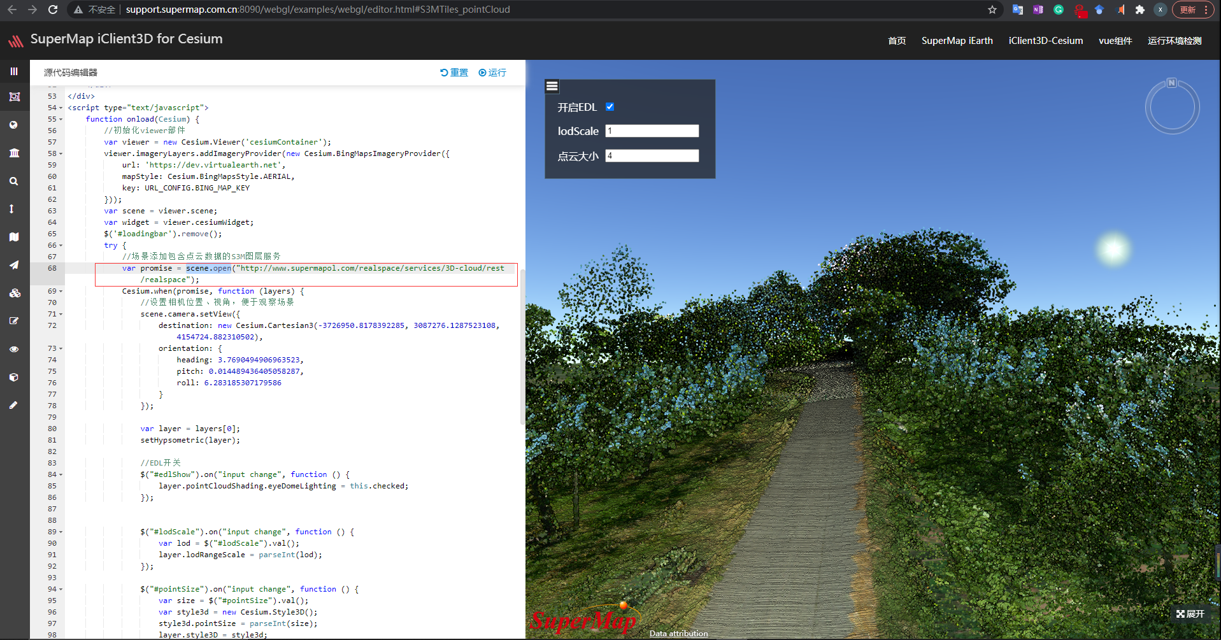This screenshot has width=1221, height=640.
Task: Reload the page with refresh icon
Action: pos(53,10)
